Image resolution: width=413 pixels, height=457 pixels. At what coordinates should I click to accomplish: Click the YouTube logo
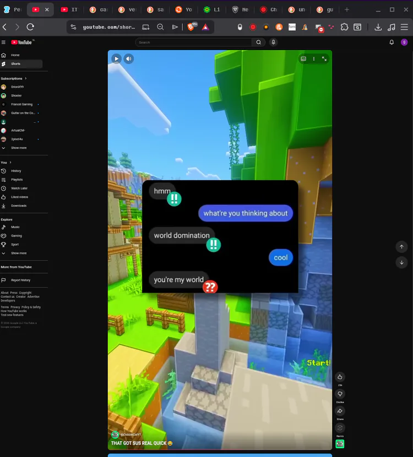[x=21, y=42]
